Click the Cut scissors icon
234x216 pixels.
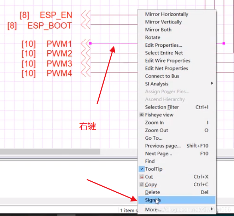click(142, 177)
